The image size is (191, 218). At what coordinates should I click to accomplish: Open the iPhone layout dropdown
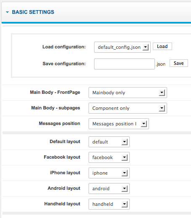pyautogui.click(x=109, y=173)
